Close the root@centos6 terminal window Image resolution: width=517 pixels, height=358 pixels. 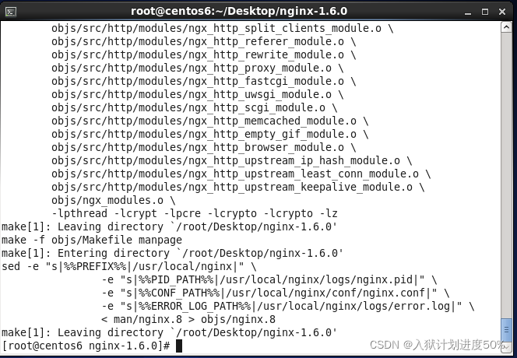502,12
